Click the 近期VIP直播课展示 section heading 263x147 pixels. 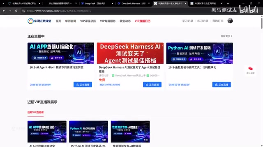(42, 102)
